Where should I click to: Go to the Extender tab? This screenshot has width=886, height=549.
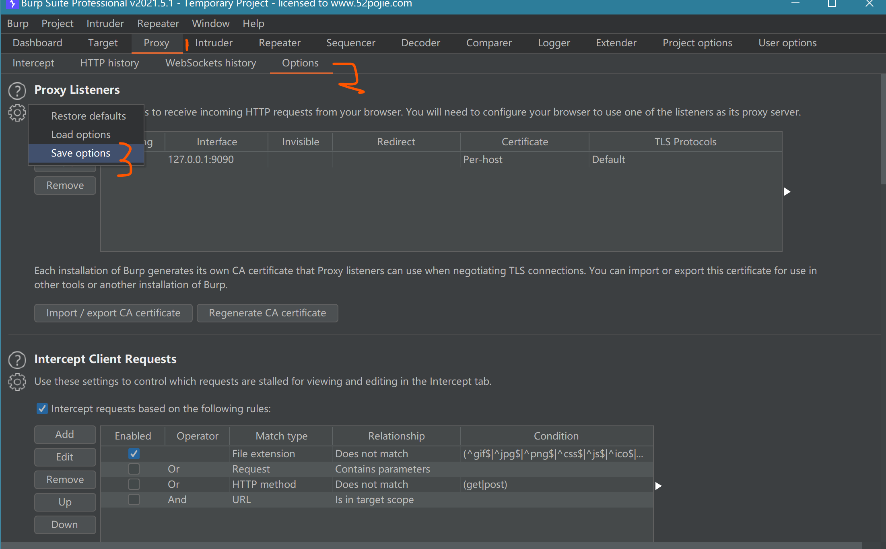(x=616, y=43)
